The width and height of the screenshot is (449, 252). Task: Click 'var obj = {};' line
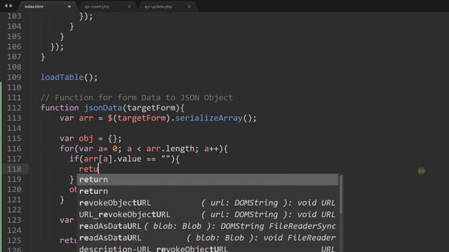(91, 139)
